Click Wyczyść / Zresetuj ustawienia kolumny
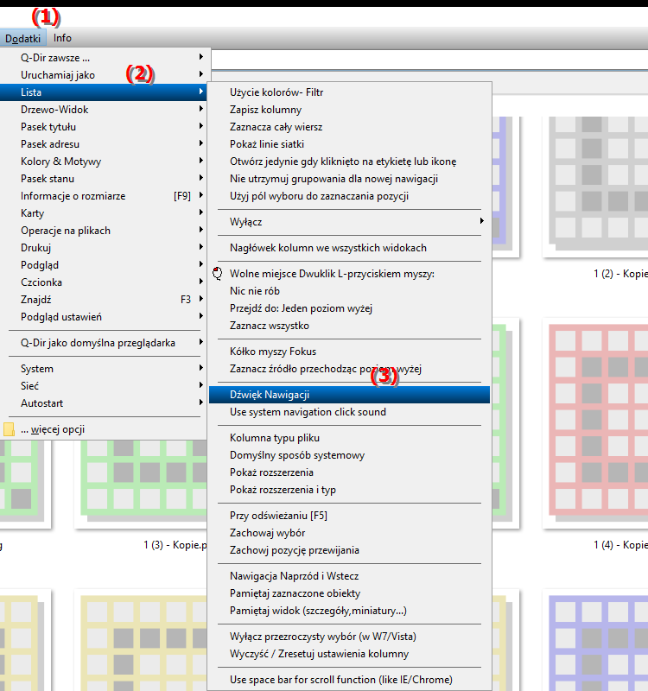Viewport: 648px width, 691px height. (x=349, y=654)
